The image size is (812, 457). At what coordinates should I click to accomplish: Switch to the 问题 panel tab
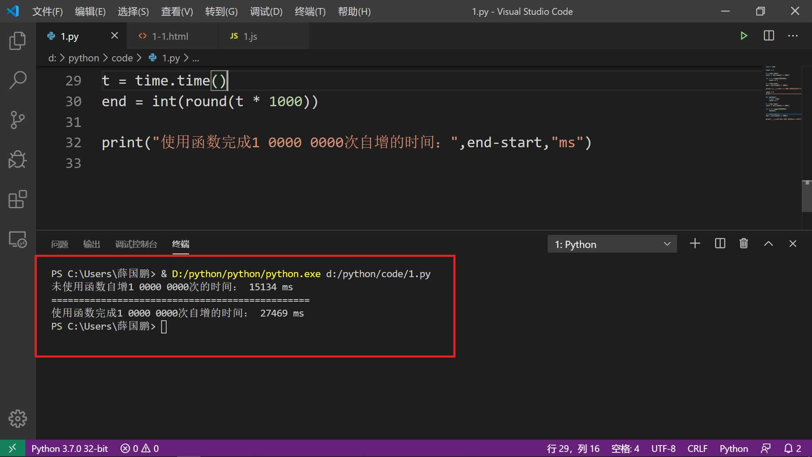coord(60,244)
